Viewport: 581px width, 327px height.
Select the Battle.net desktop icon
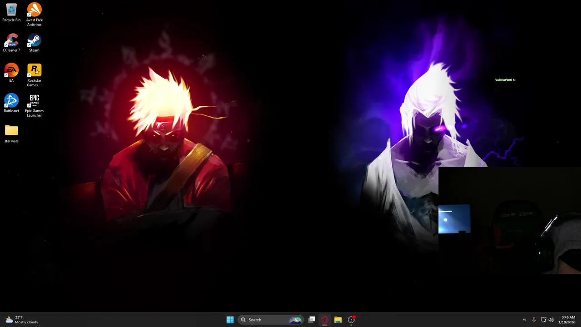[11, 103]
